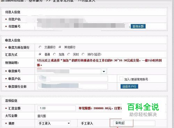
Task: Choose 实时 remittance method
Action: pyautogui.click(x=69, y=54)
